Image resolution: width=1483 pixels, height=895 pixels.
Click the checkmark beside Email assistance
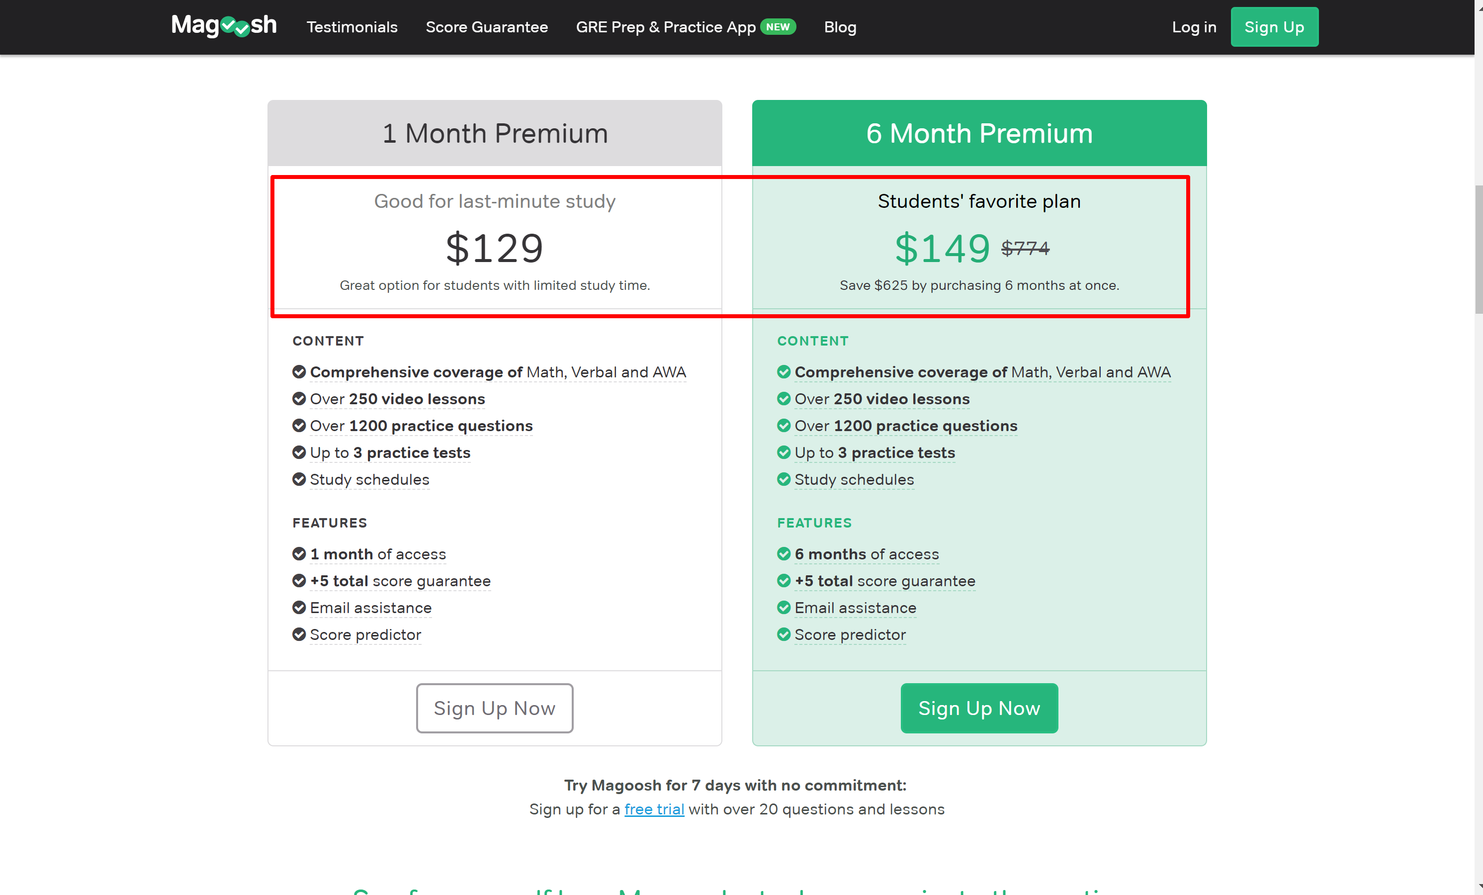point(299,607)
